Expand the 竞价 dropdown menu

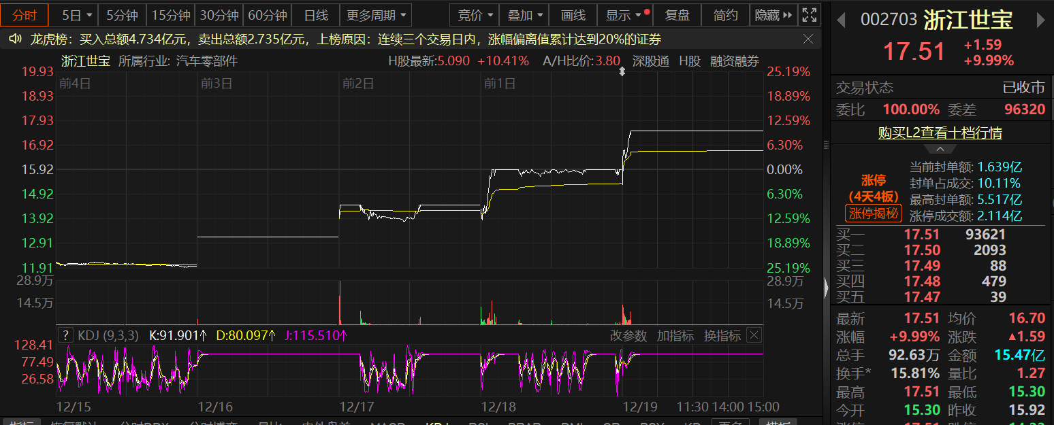coord(475,15)
